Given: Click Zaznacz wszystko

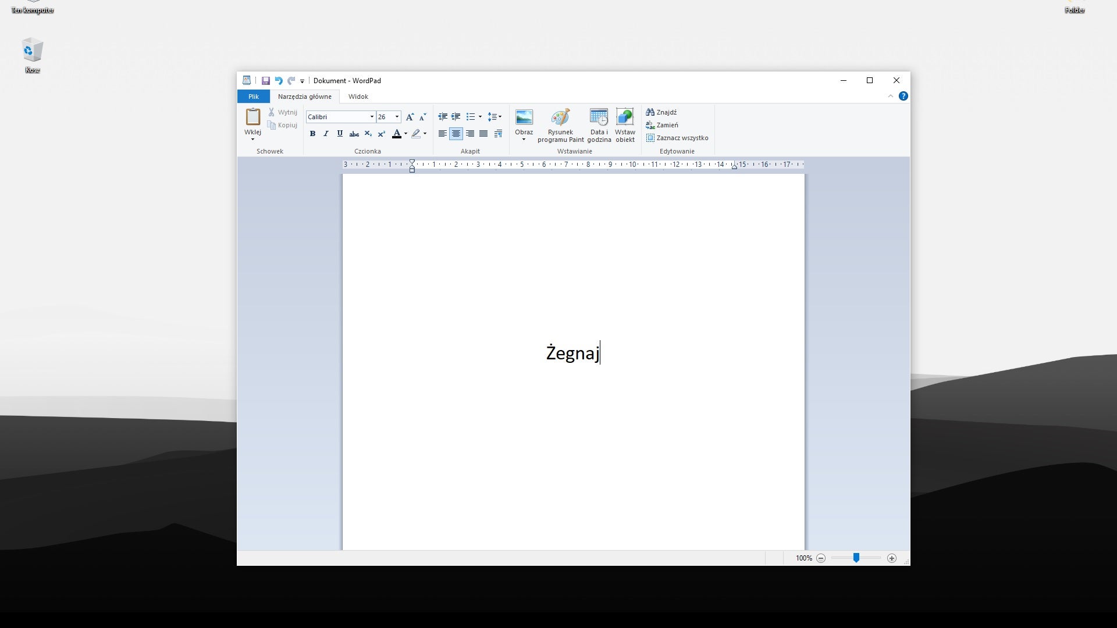Looking at the screenshot, I should [677, 138].
